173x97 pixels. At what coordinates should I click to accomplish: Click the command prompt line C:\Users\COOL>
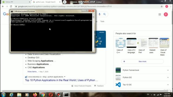(18, 25)
